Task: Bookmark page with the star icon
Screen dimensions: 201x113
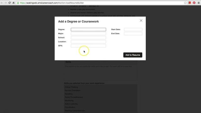Action: [x=185, y=3]
